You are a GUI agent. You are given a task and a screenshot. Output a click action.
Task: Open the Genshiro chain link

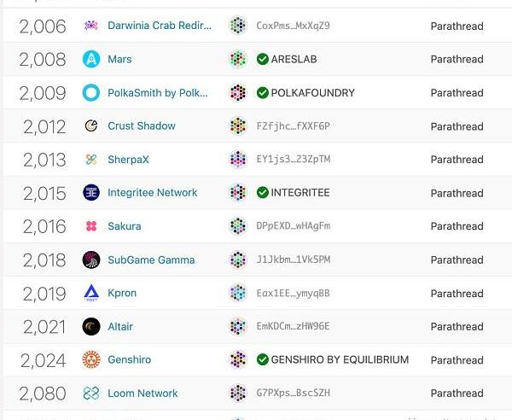click(x=129, y=360)
